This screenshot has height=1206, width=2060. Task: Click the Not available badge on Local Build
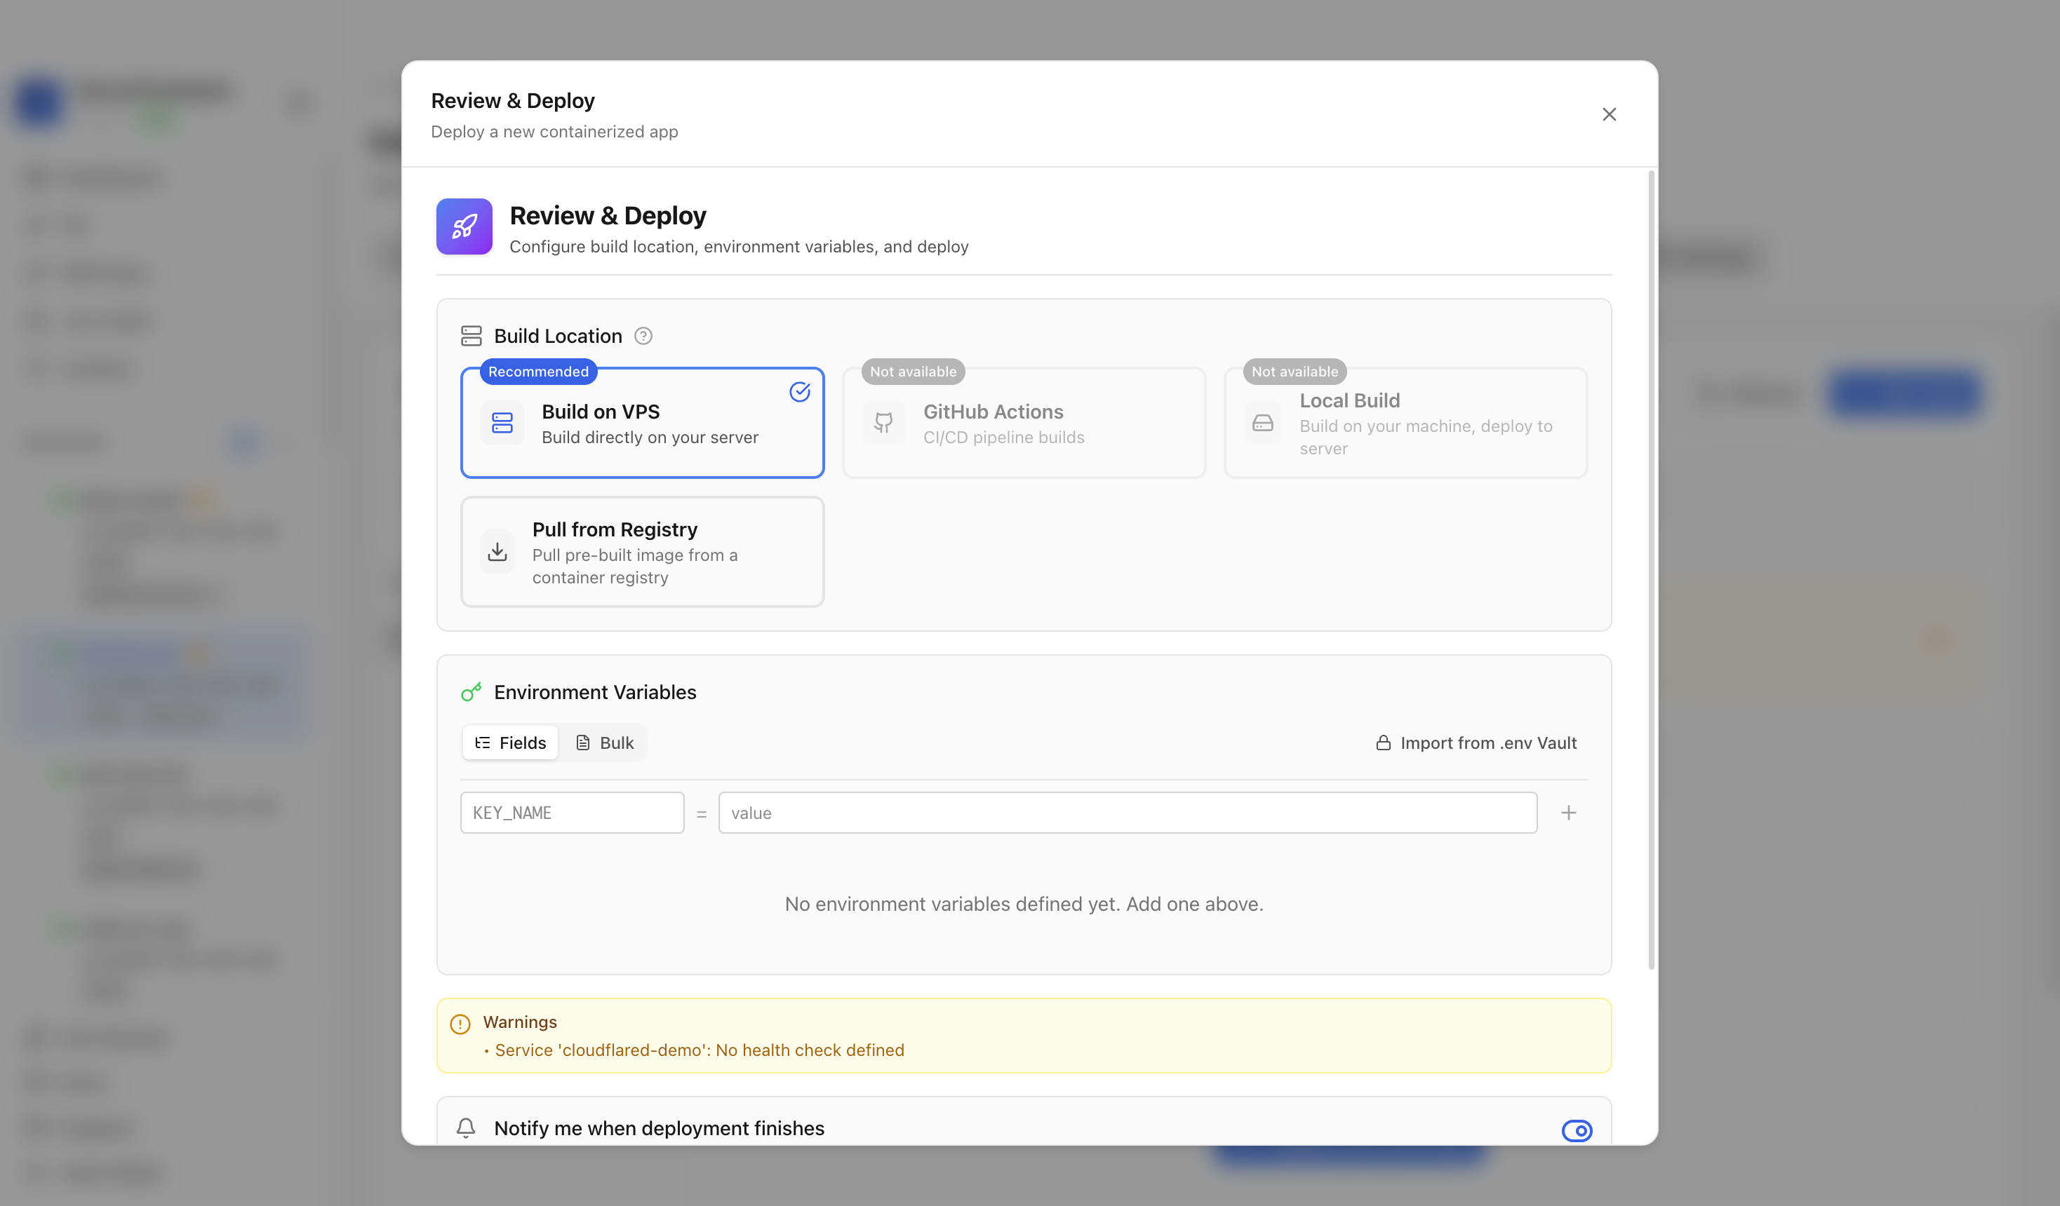pyautogui.click(x=1294, y=372)
